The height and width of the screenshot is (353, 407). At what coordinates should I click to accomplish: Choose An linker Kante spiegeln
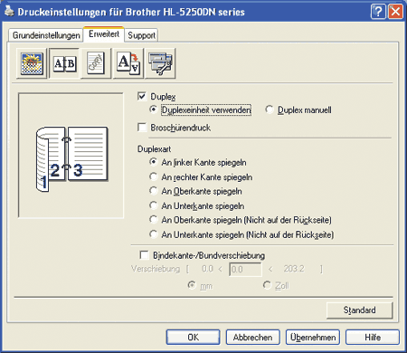click(154, 162)
